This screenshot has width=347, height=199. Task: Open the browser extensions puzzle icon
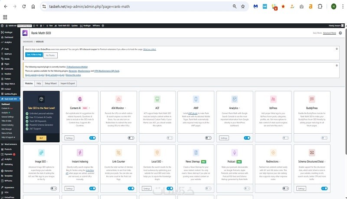click(320, 6)
